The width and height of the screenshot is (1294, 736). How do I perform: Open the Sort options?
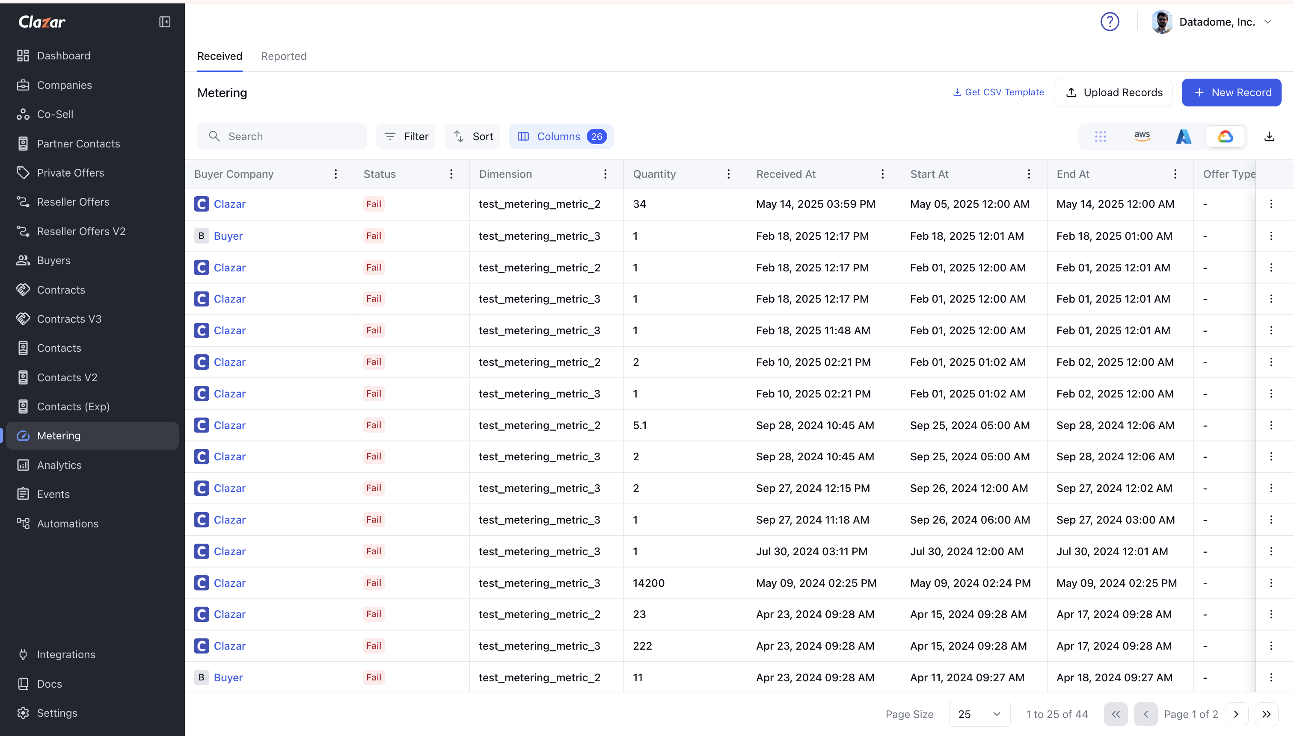(x=472, y=136)
